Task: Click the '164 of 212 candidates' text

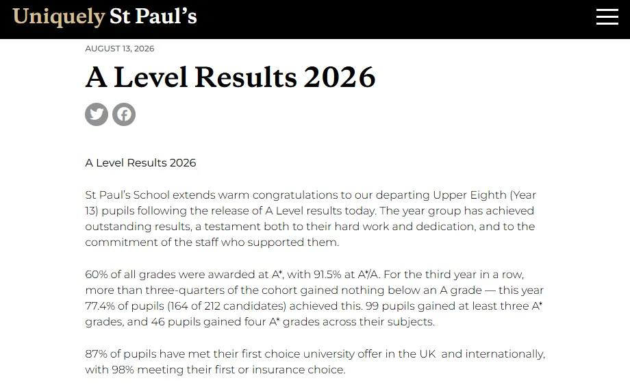Action: pyautogui.click(x=227, y=306)
